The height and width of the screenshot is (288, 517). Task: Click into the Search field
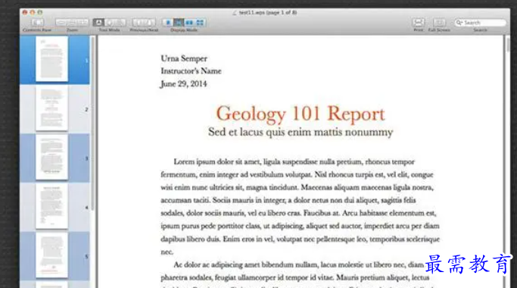tap(481, 23)
